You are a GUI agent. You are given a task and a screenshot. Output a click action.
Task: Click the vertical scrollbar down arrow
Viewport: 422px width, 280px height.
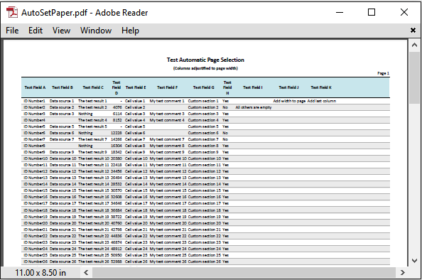pyautogui.click(x=414, y=261)
